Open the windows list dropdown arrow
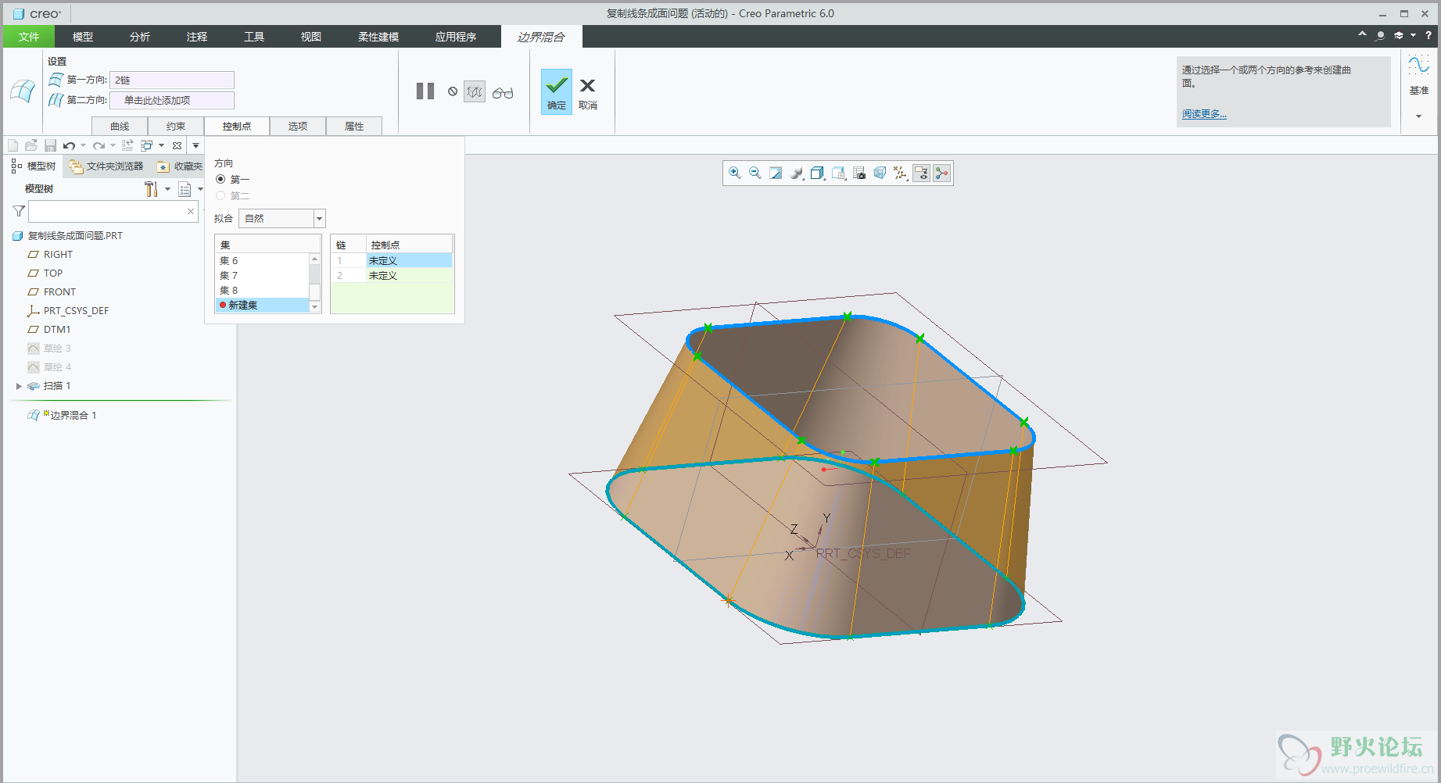Image resolution: width=1441 pixels, height=783 pixels. (x=161, y=145)
